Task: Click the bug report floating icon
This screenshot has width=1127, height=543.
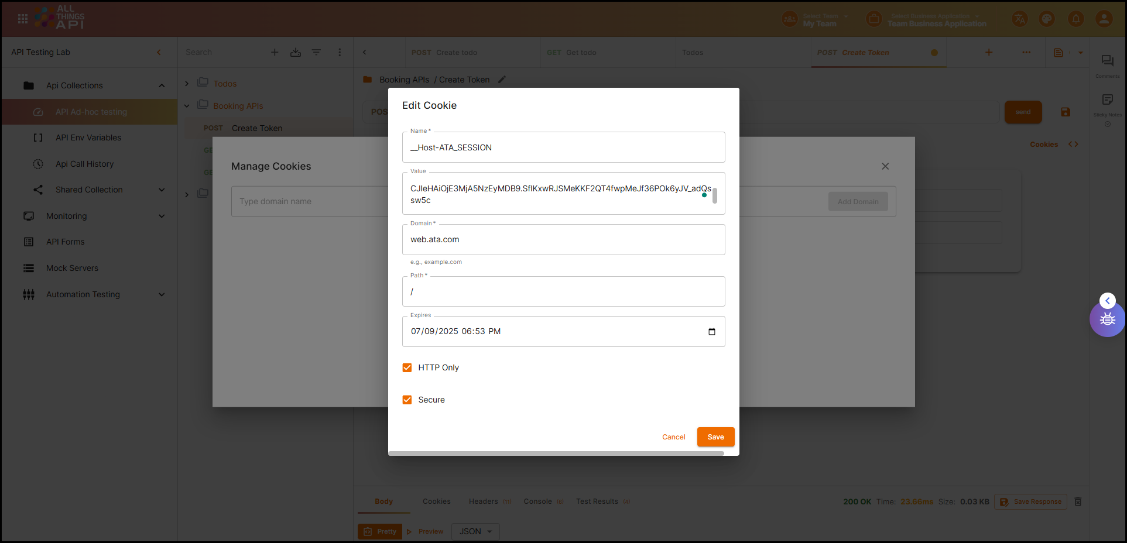Action: tap(1107, 319)
